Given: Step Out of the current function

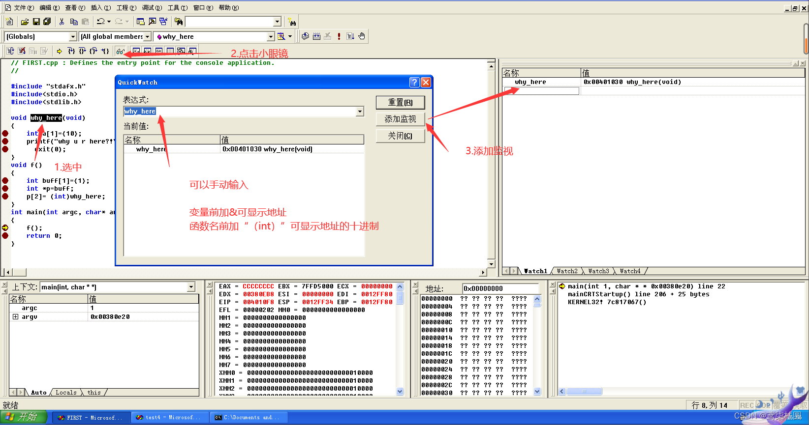Looking at the screenshot, I should click(x=93, y=51).
